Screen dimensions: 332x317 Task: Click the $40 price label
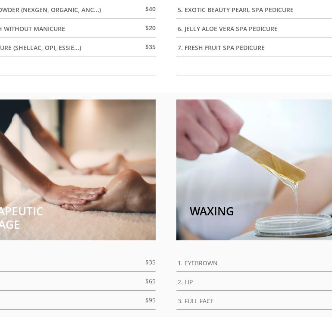click(150, 9)
